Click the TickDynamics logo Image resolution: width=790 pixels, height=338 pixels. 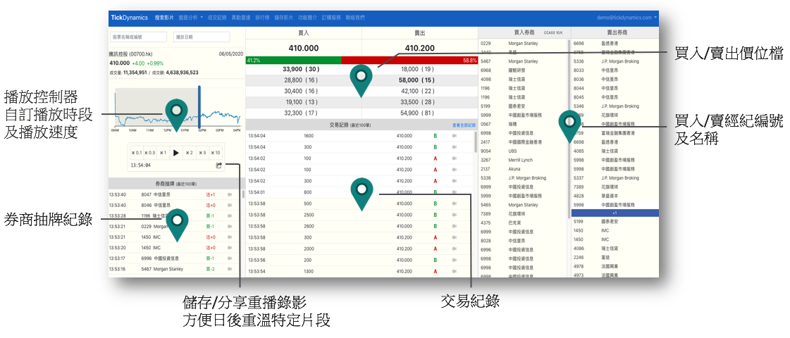tap(130, 17)
